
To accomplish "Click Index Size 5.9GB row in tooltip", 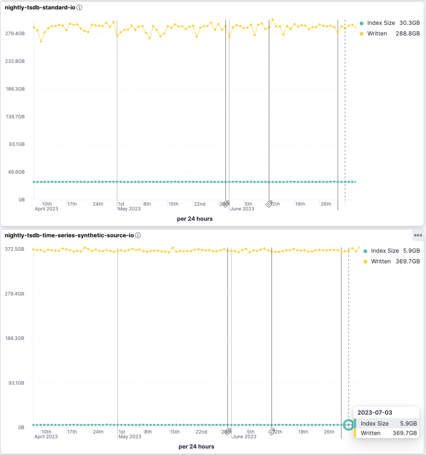I will tap(386, 423).
